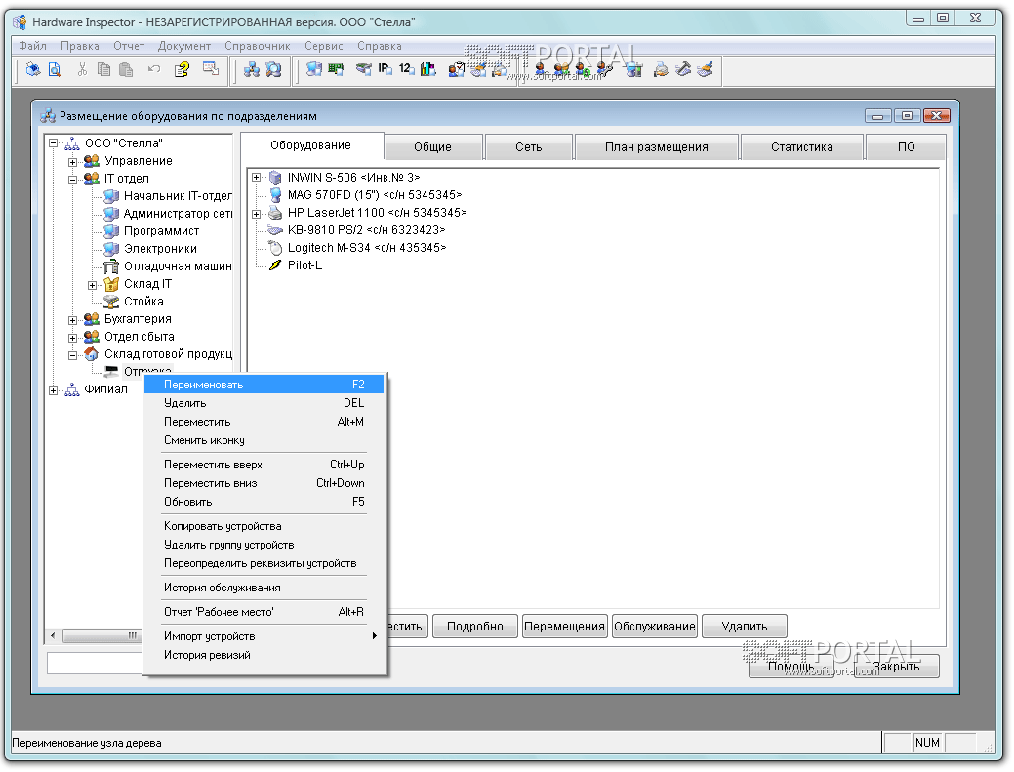Open the Статистика tab
This screenshot has width=1014, height=772.
point(802,147)
